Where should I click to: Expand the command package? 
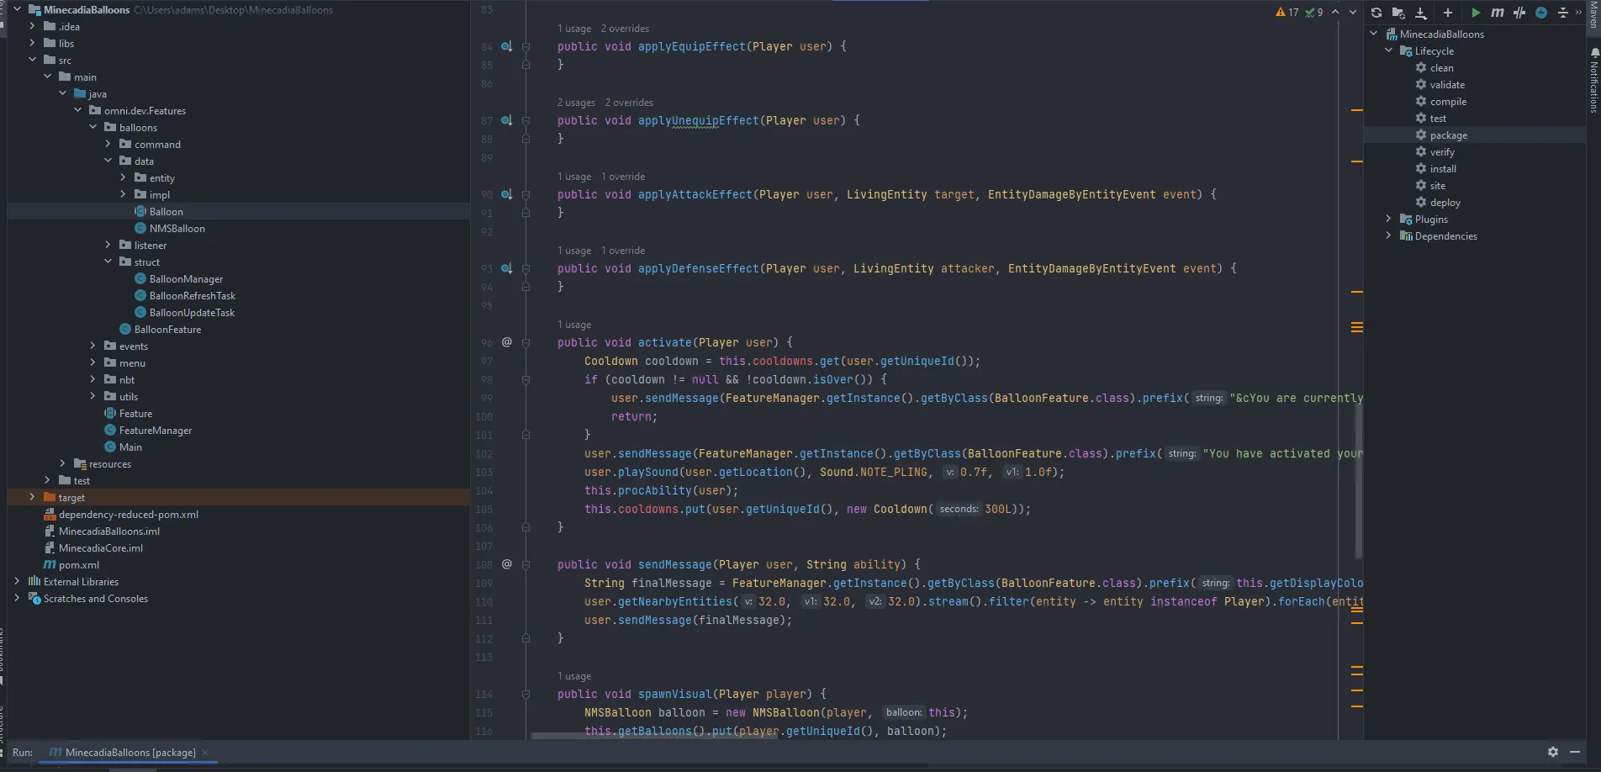108,144
